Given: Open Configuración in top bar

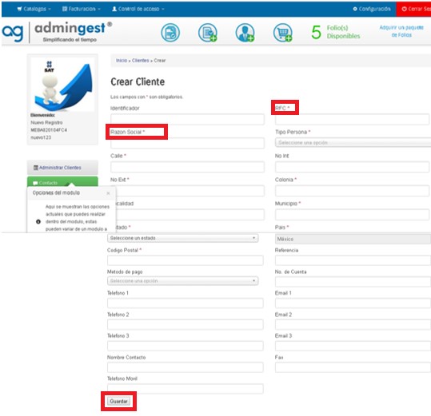Looking at the screenshot, I should 372,9.
